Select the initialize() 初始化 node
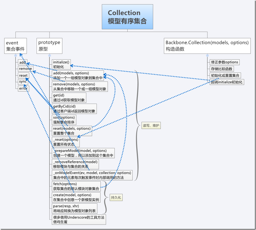Screen dimensions: 256x230 [x=61, y=64]
